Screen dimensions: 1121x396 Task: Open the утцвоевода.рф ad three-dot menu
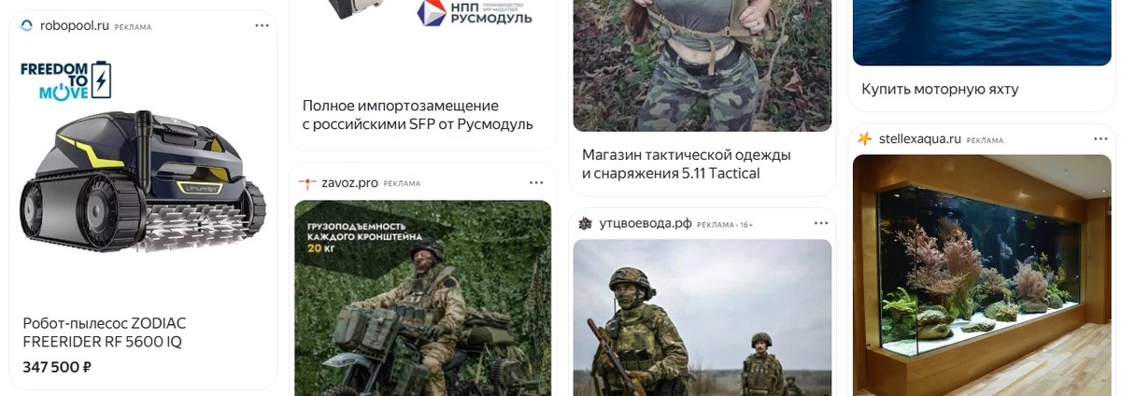coord(820,223)
